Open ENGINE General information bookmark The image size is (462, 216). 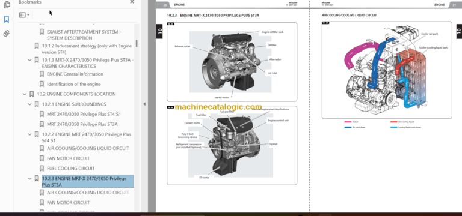click(x=75, y=74)
